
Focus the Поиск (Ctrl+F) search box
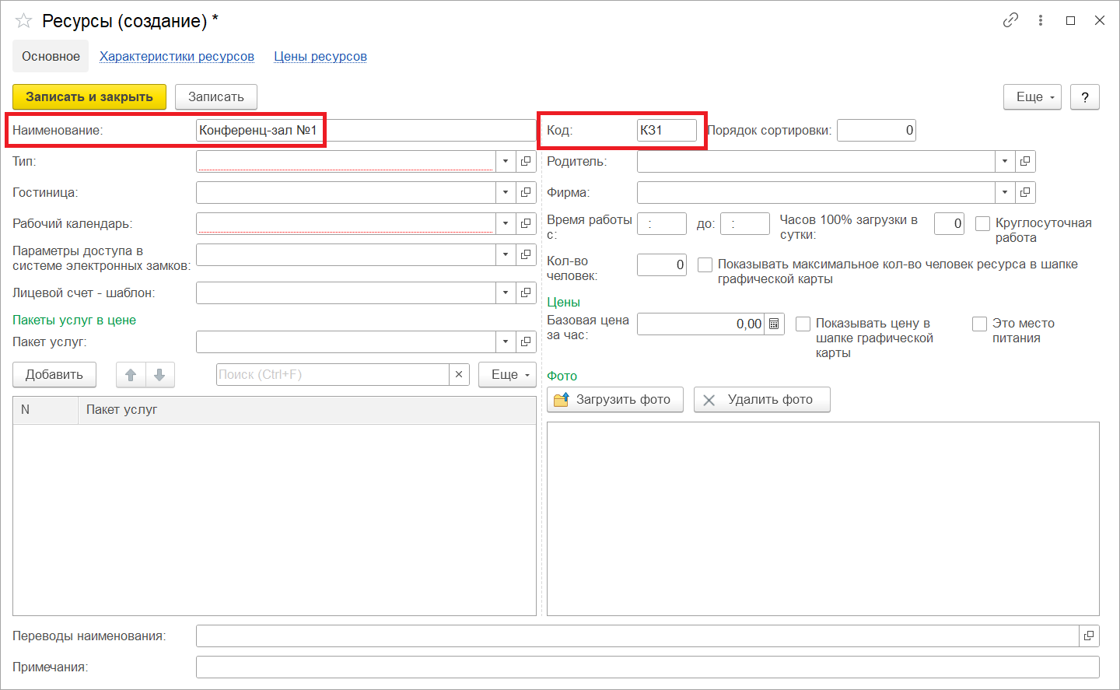pyautogui.click(x=333, y=374)
